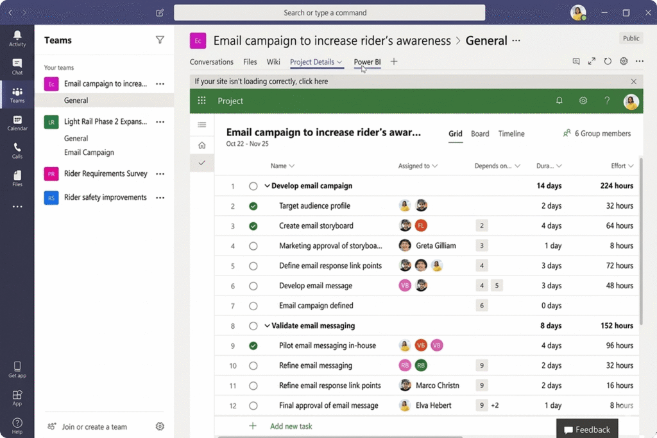Image resolution: width=657 pixels, height=438 pixels.
Task: Open the Feedback button
Action: click(587, 429)
